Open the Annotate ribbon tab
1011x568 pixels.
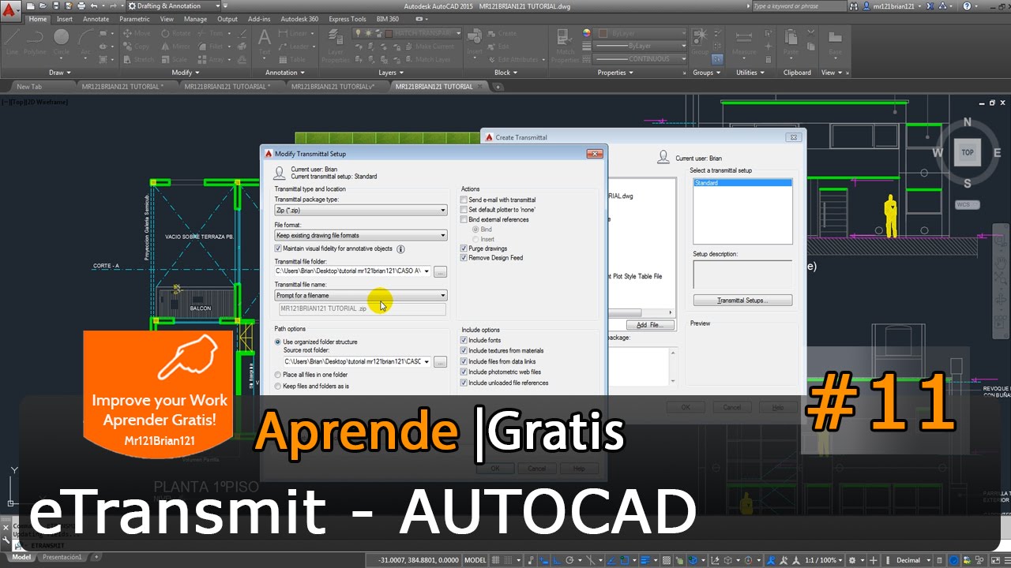[96, 19]
